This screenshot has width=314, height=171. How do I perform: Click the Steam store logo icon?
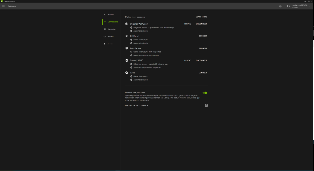click(x=127, y=61)
